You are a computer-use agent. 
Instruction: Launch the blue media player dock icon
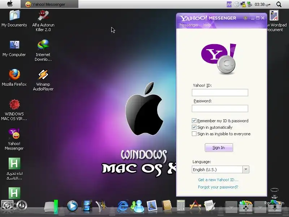coord(72,206)
